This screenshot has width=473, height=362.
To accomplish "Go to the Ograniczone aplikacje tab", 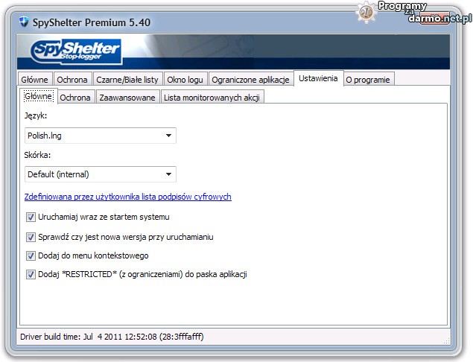I will 251,80.
